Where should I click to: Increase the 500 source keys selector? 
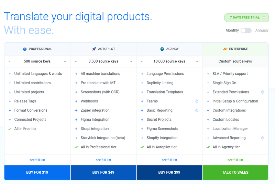[65, 61]
